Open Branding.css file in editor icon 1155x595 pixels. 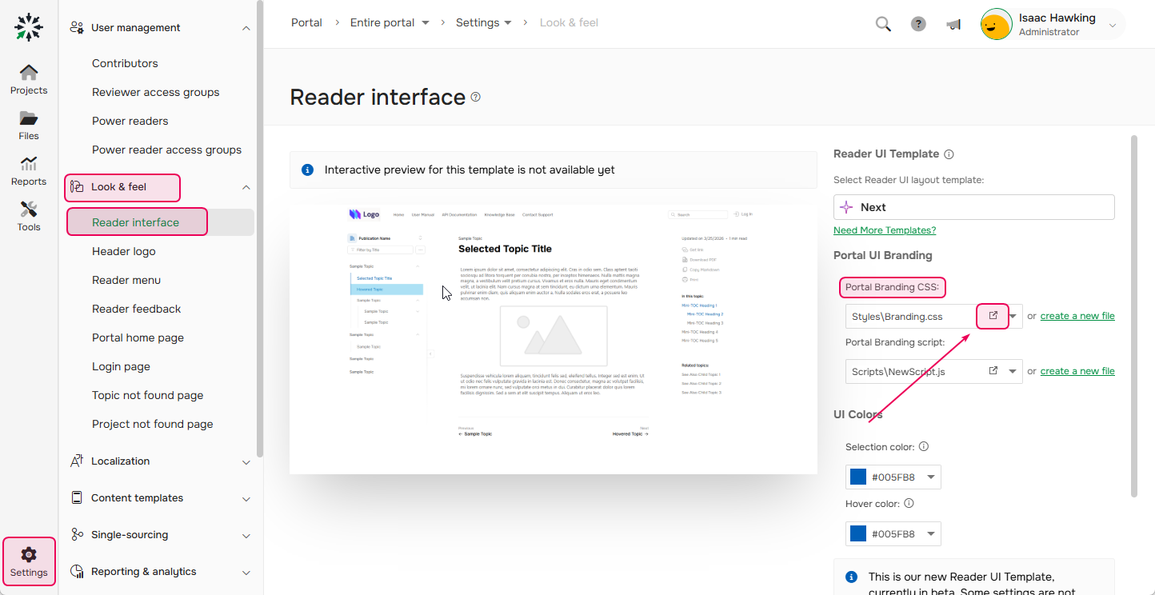coord(993,316)
